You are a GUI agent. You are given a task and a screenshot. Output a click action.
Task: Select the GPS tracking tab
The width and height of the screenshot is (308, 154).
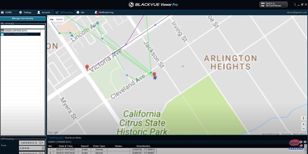[64, 12]
